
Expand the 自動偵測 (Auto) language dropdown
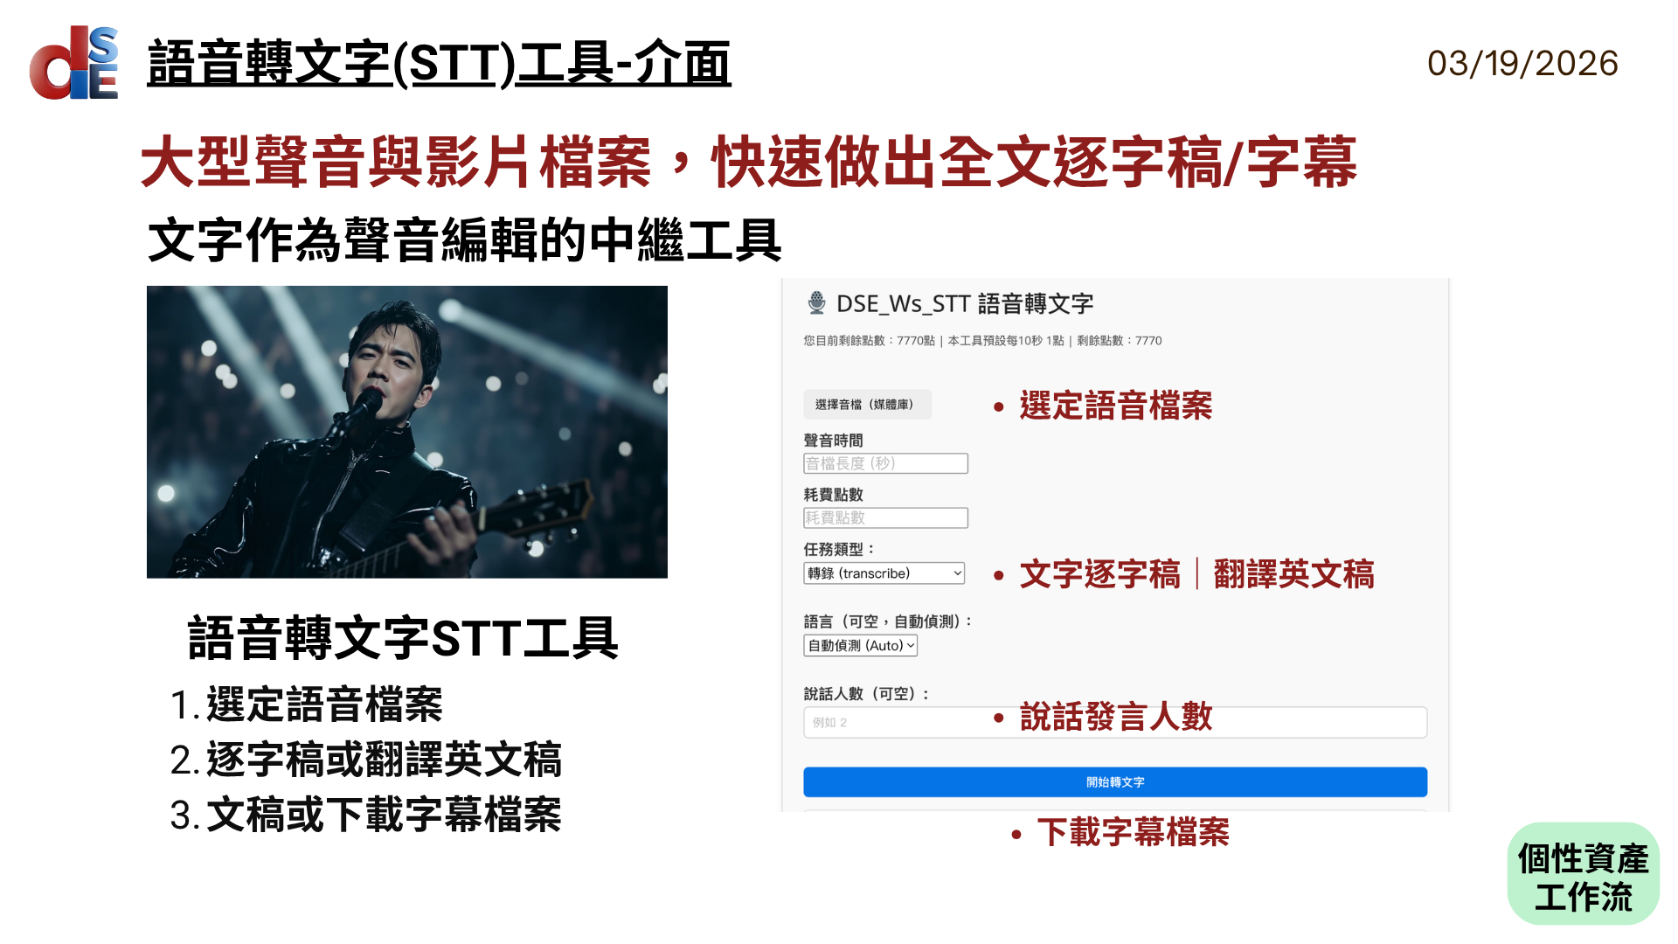pos(860,645)
